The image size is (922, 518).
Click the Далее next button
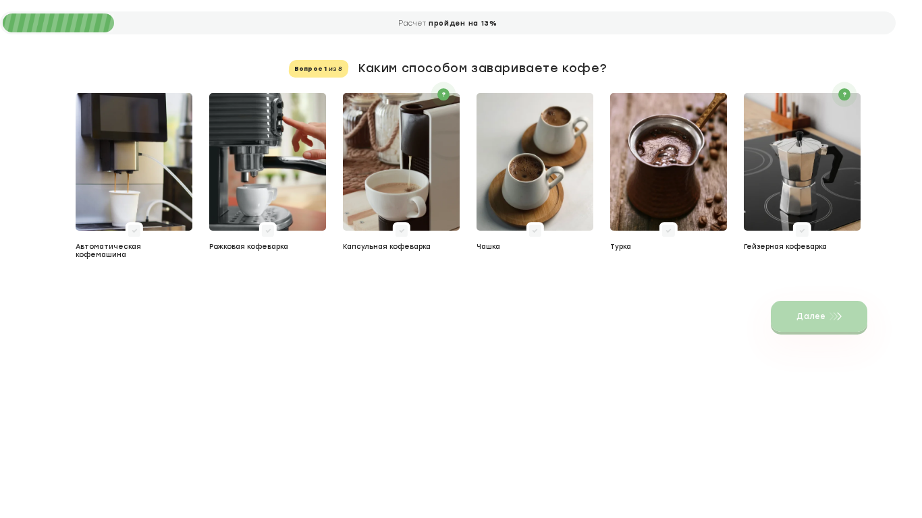819,317
